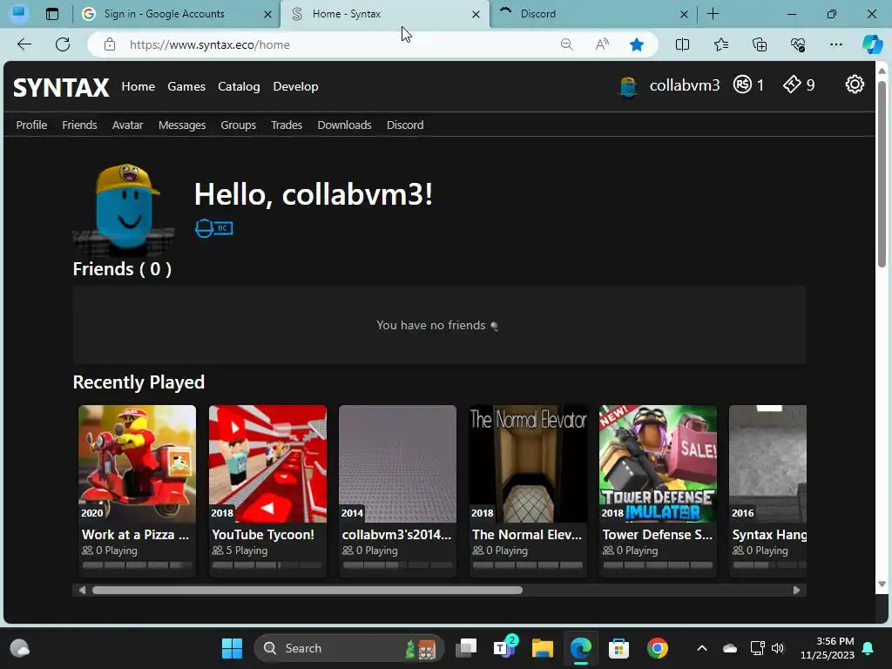Screen dimensions: 892x669
Task: Click the left arrow of games scrollbar
Action: (x=82, y=591)
